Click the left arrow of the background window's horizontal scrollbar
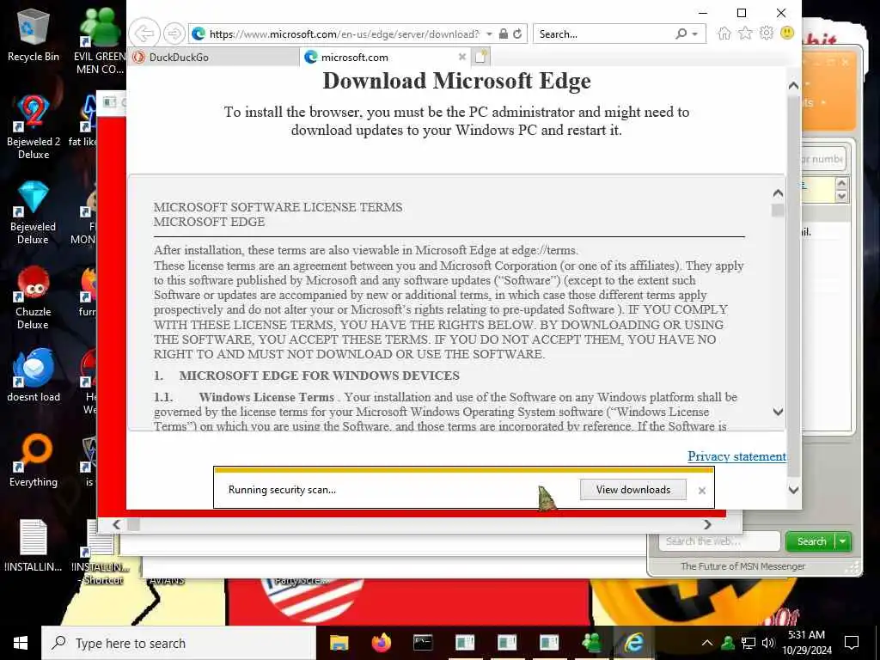The width and height of the screenshot is (880, 660). click(x=116, y=524)
